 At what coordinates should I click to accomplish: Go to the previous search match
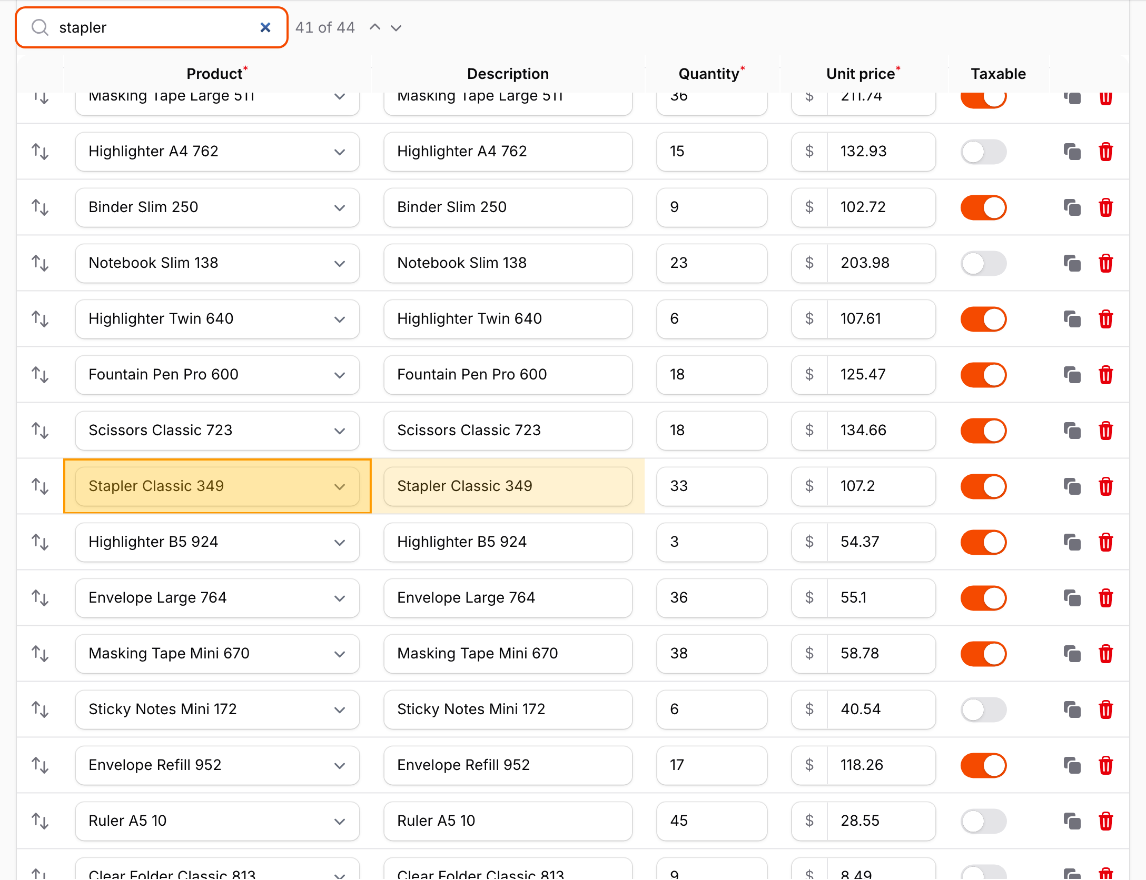pos(375,27)
